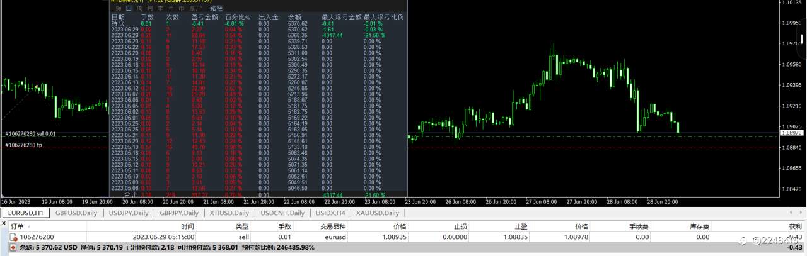807x256 pixels.
Task: Open the USIDX,H4 chart tab
Action: (330, 213)
